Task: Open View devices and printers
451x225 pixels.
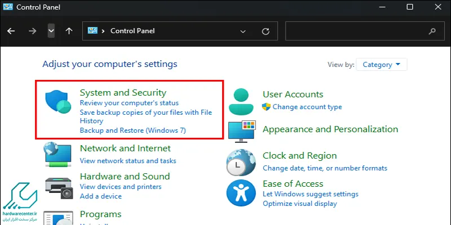Action: pos(121,187)
